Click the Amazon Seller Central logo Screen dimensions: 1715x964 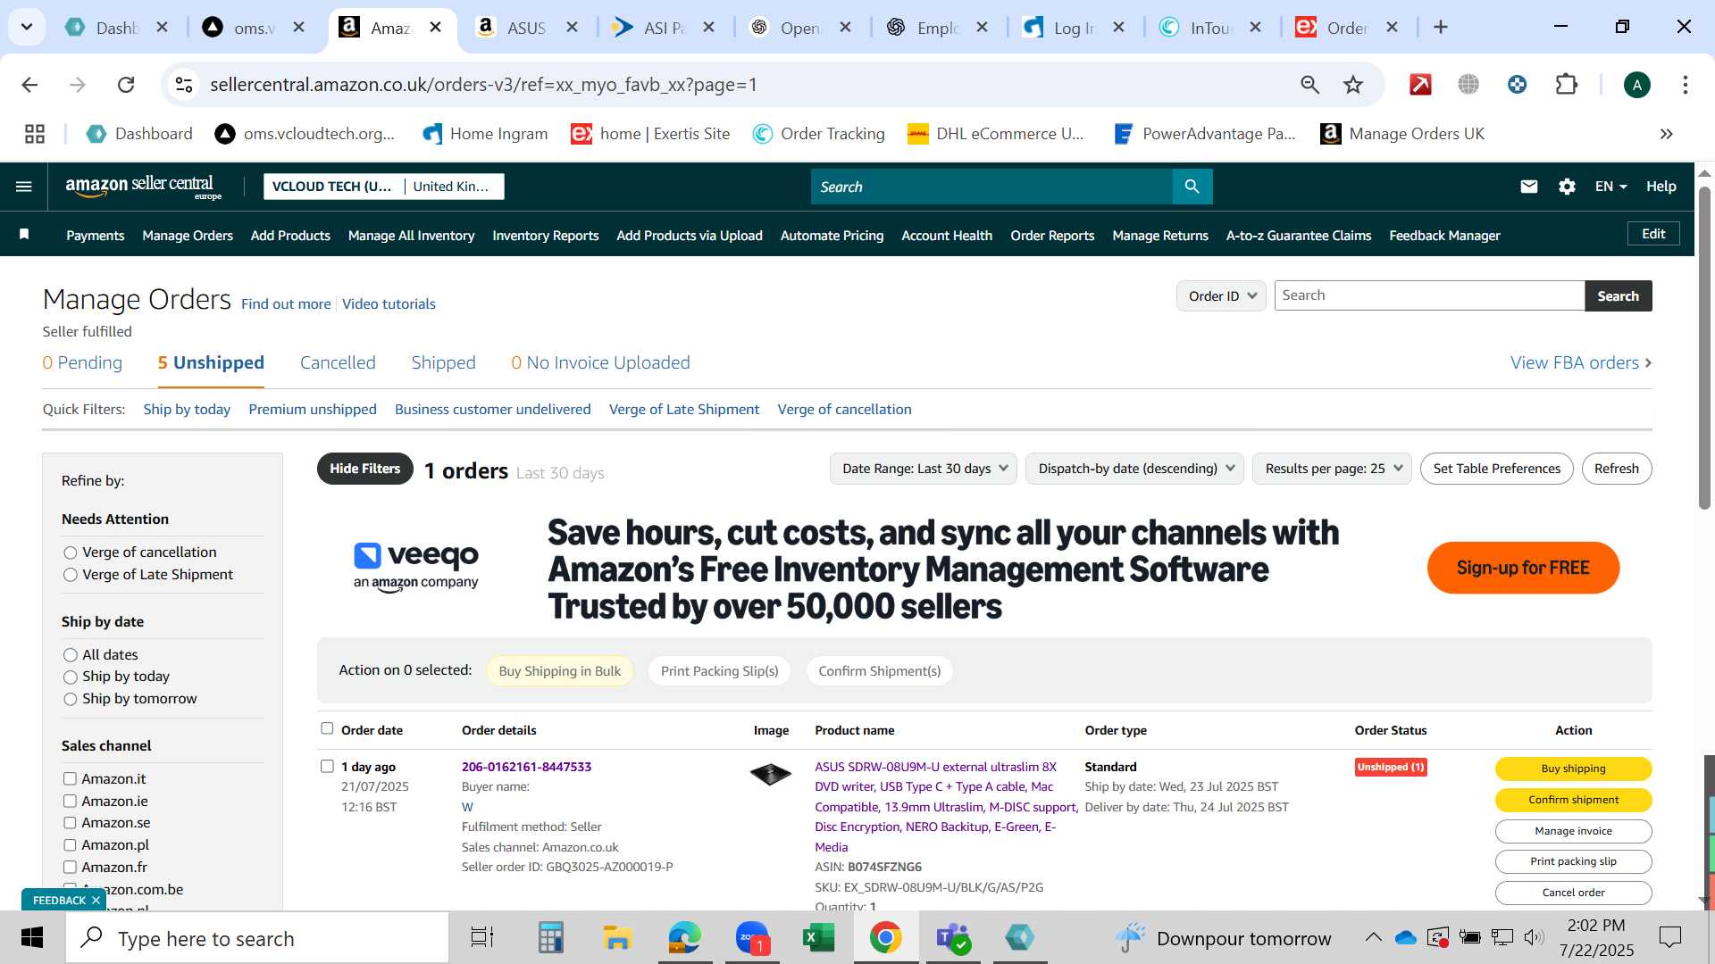(x=143, y=187)
